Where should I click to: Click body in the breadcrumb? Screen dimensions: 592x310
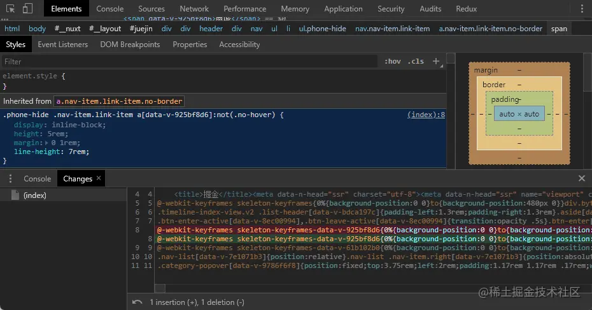point(37,29)
